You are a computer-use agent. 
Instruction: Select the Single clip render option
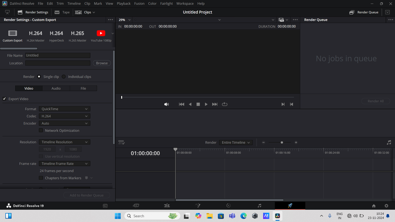pos(39,76)
